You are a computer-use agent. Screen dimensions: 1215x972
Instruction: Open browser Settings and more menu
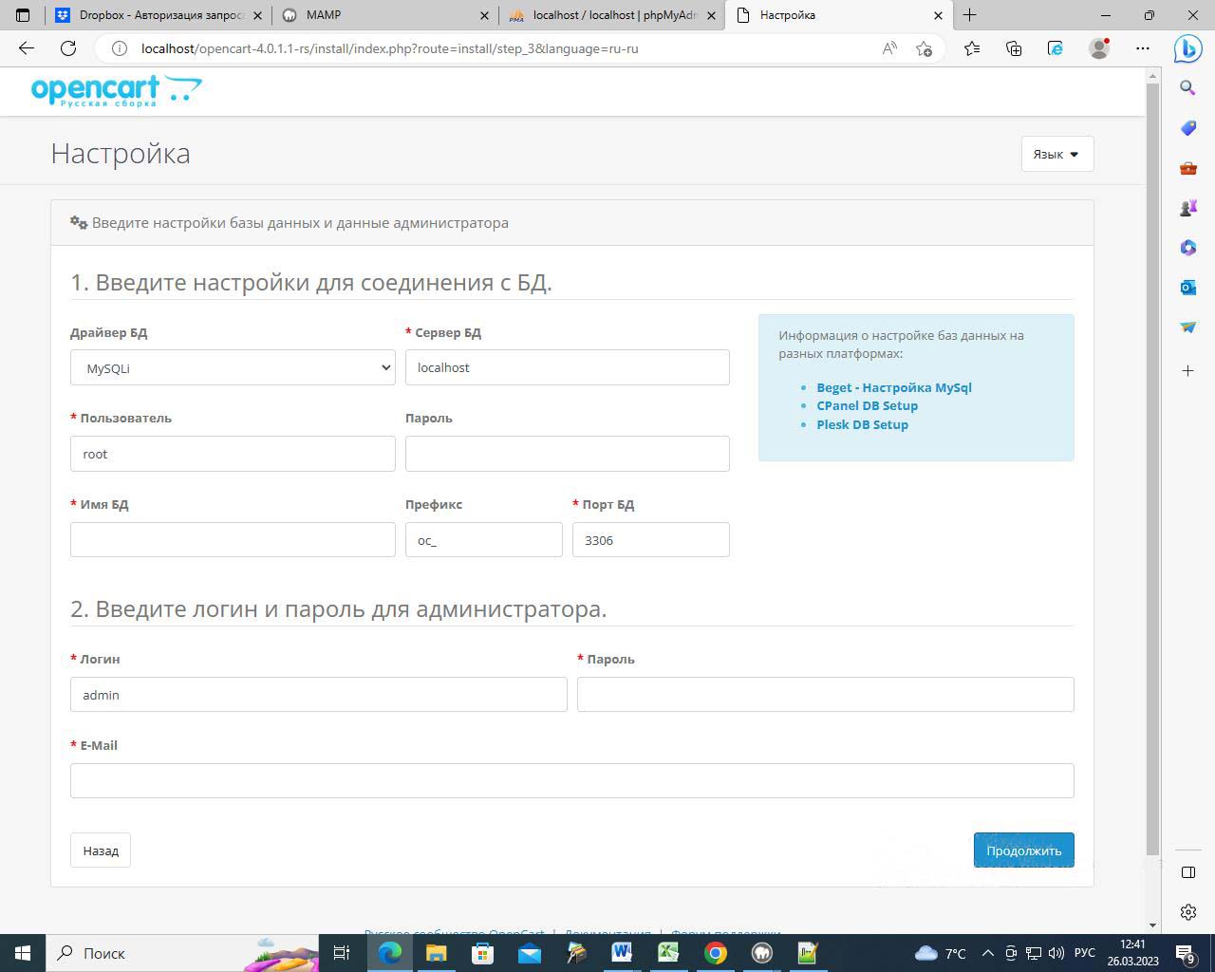pos(1142,48)
